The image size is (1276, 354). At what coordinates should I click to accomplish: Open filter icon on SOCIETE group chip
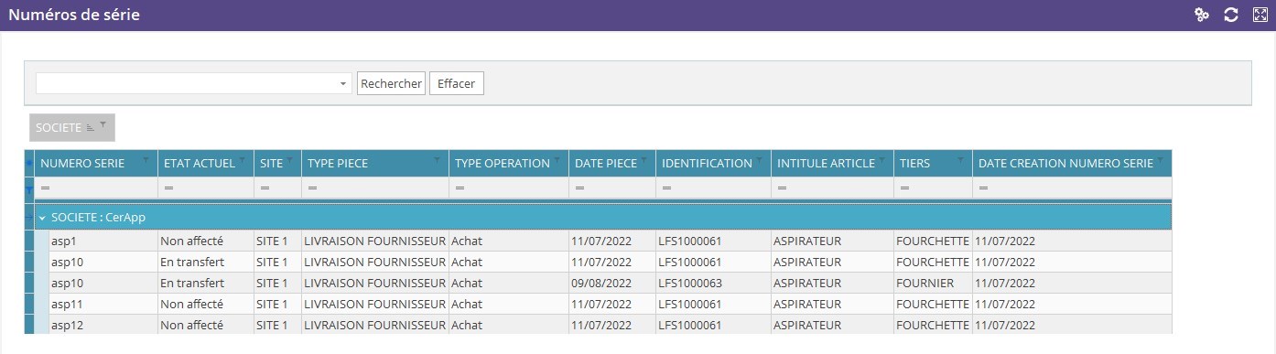(x=103, y=123)
